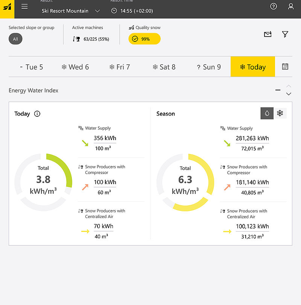Click the active machines snow gun icon

(x=76, y=39)
